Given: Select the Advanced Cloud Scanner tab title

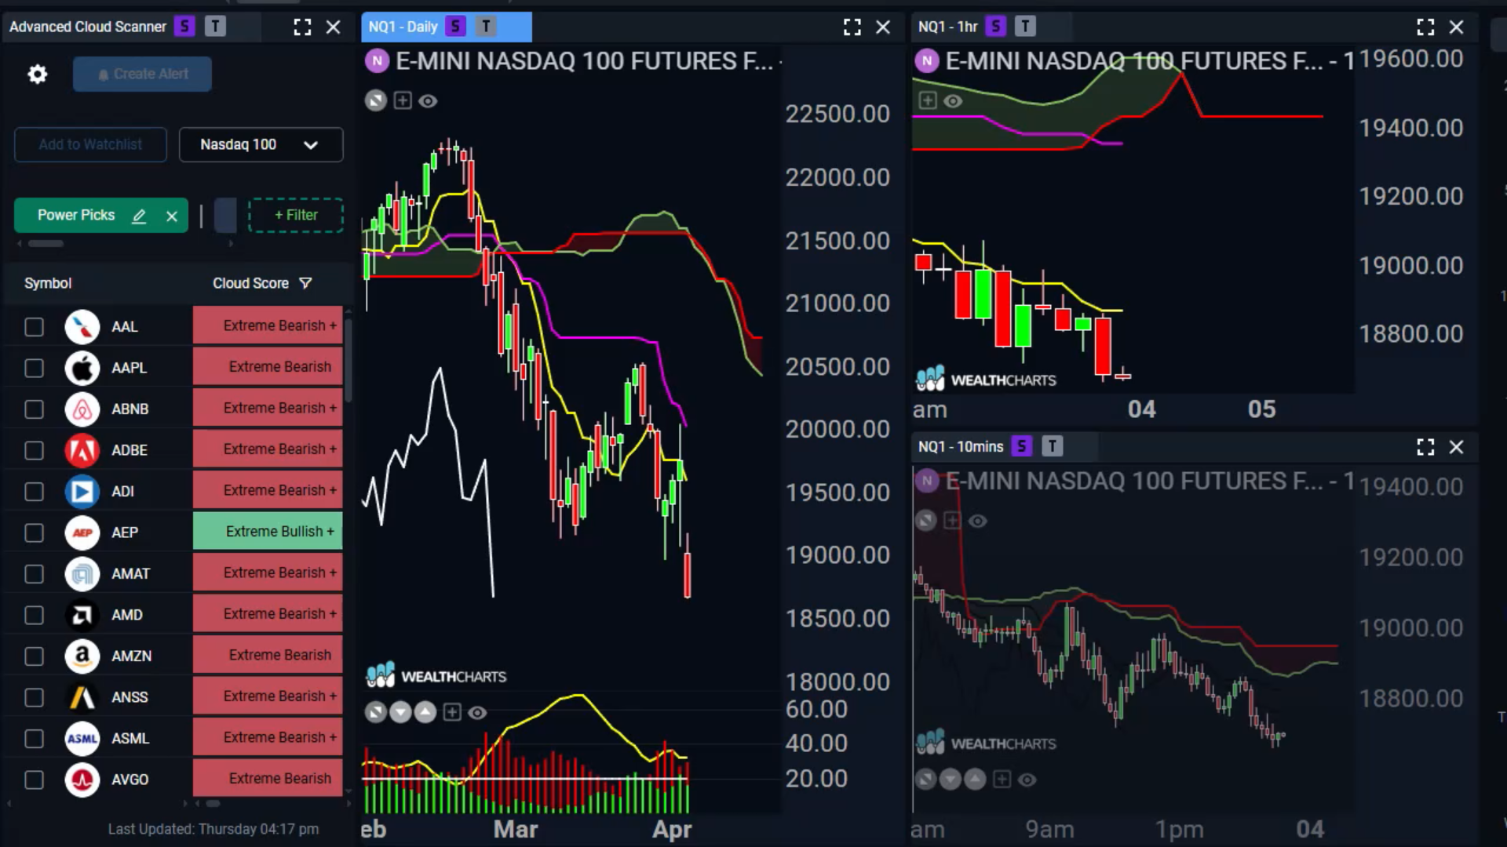Looking at the screenshot, I should point(88,27).
